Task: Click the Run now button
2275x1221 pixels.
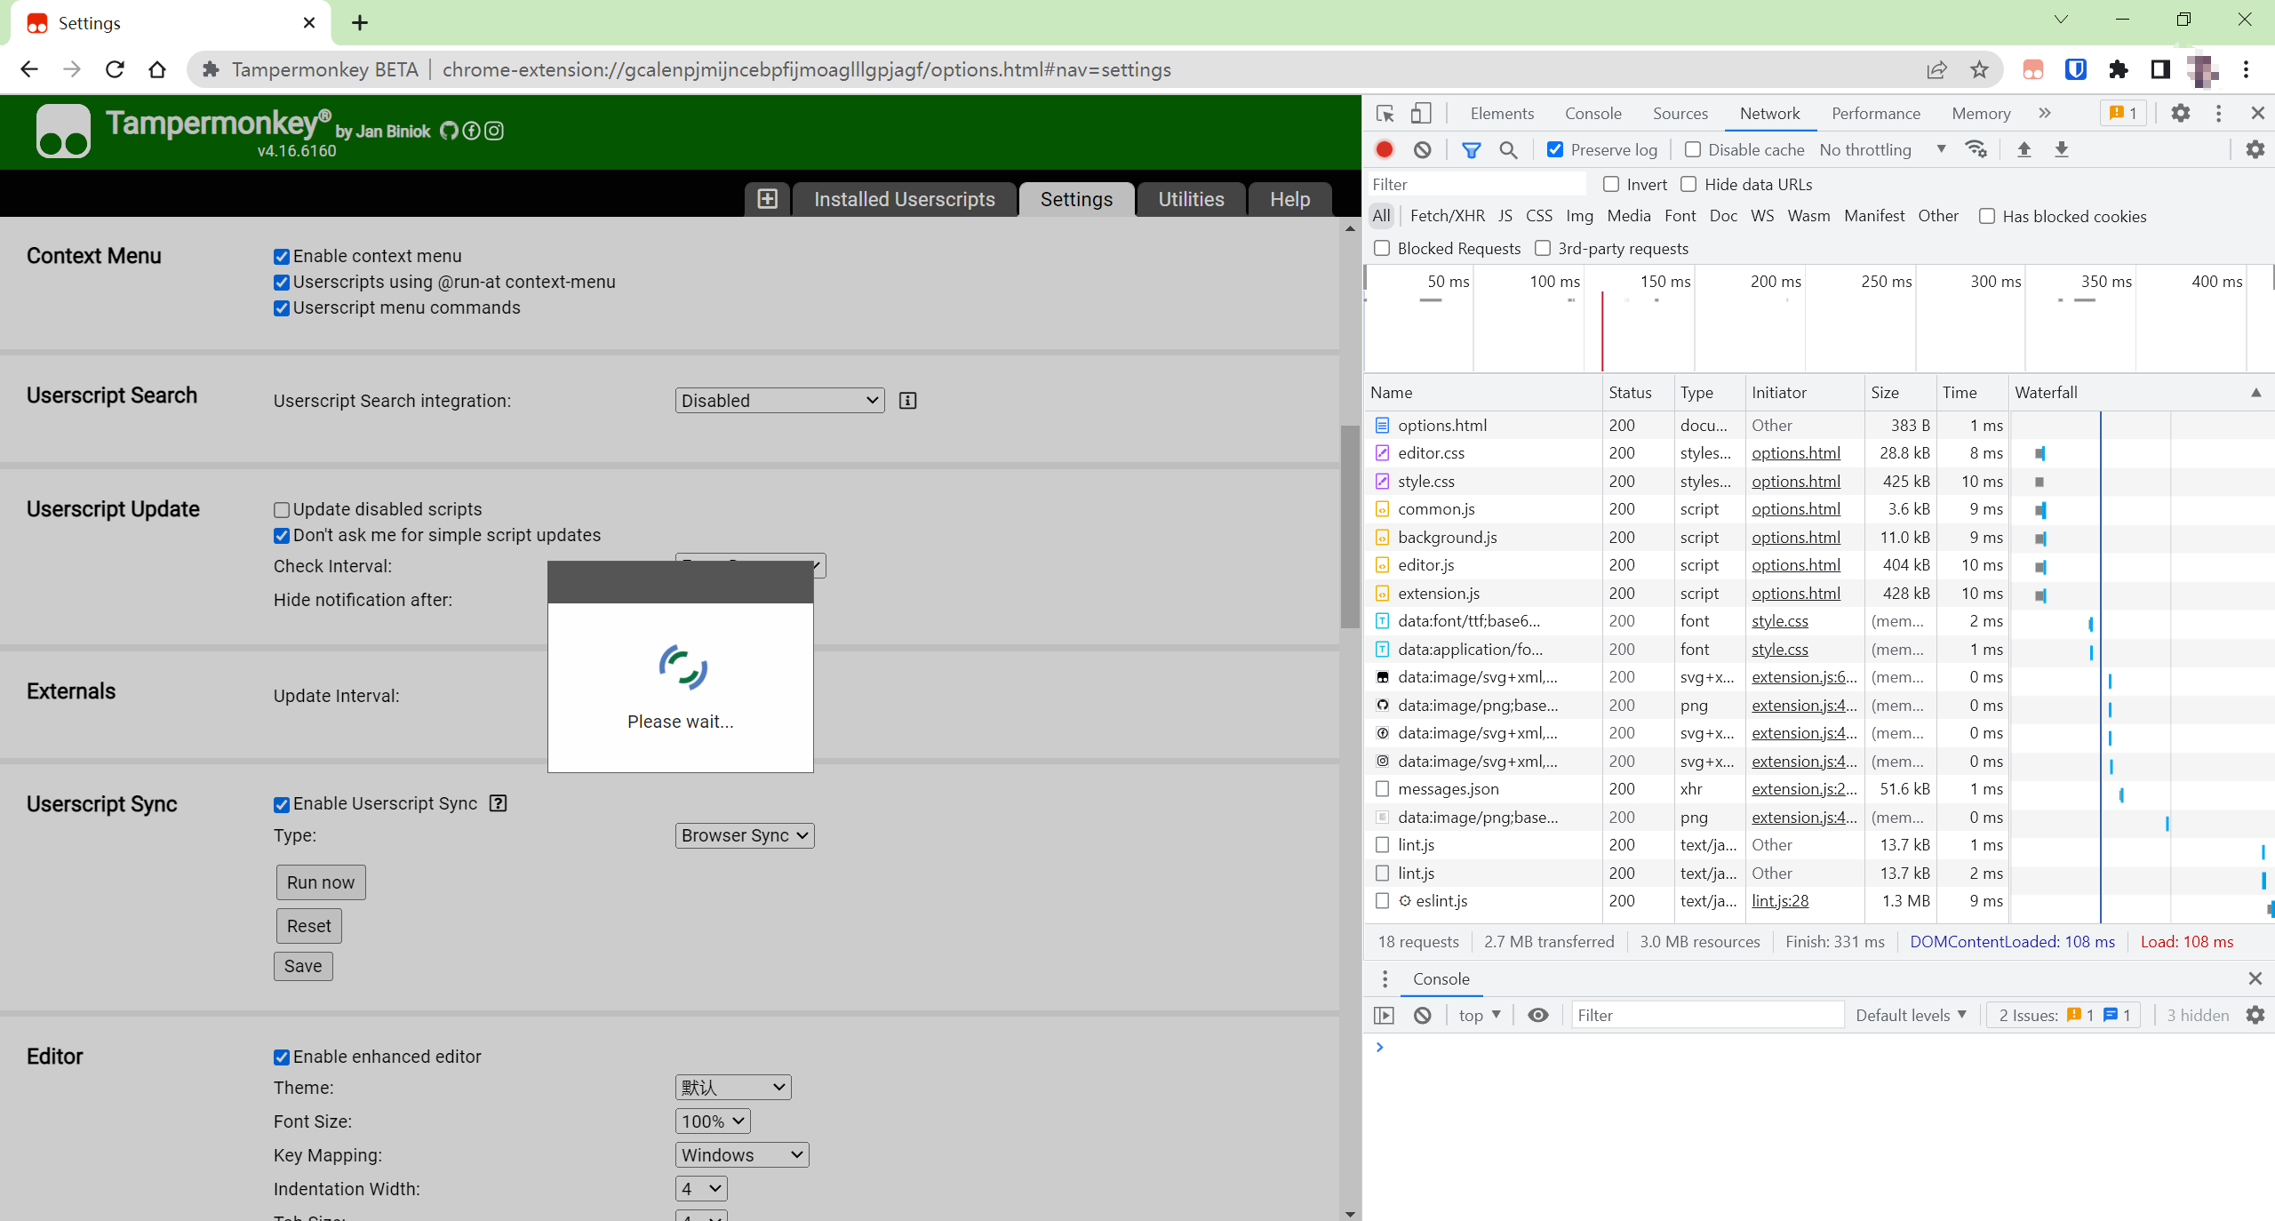Action: tap(320, 882)
